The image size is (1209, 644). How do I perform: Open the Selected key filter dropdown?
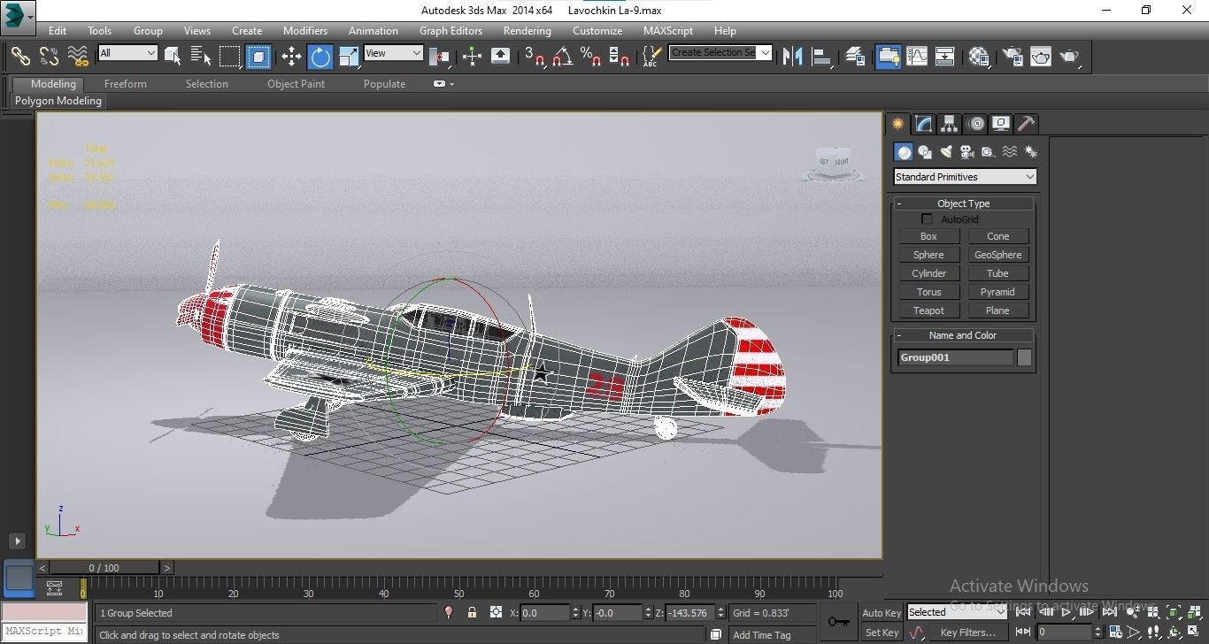tap(957, 611)
